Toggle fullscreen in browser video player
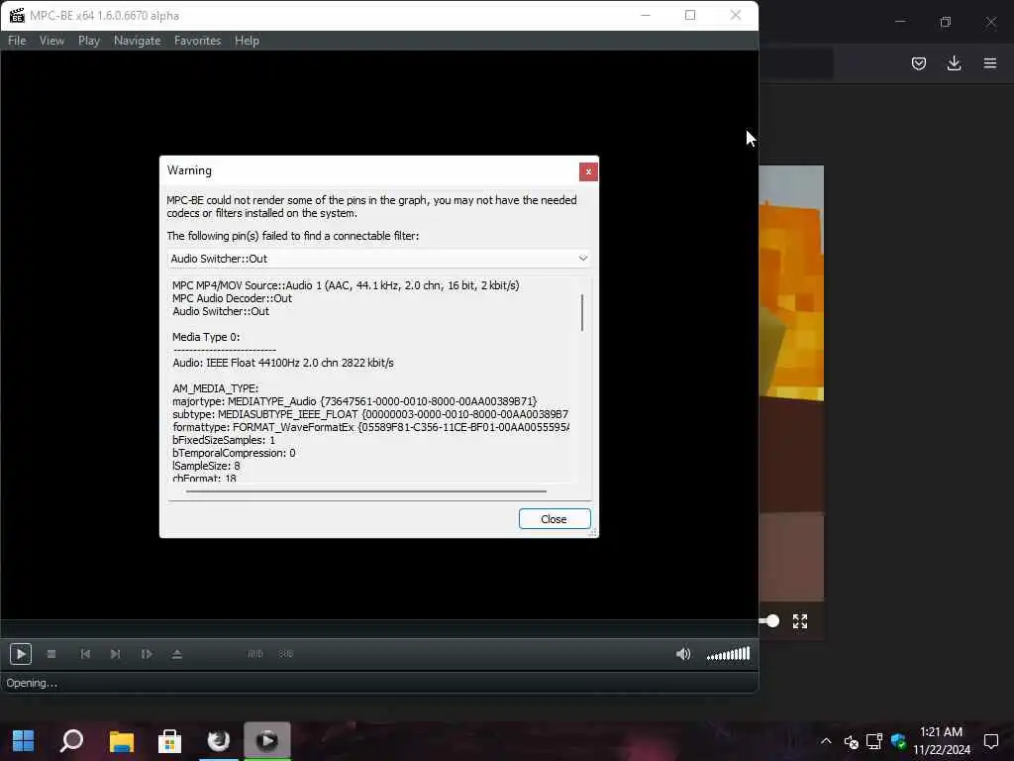1014x761 pixels. click(x=800, y=621)
